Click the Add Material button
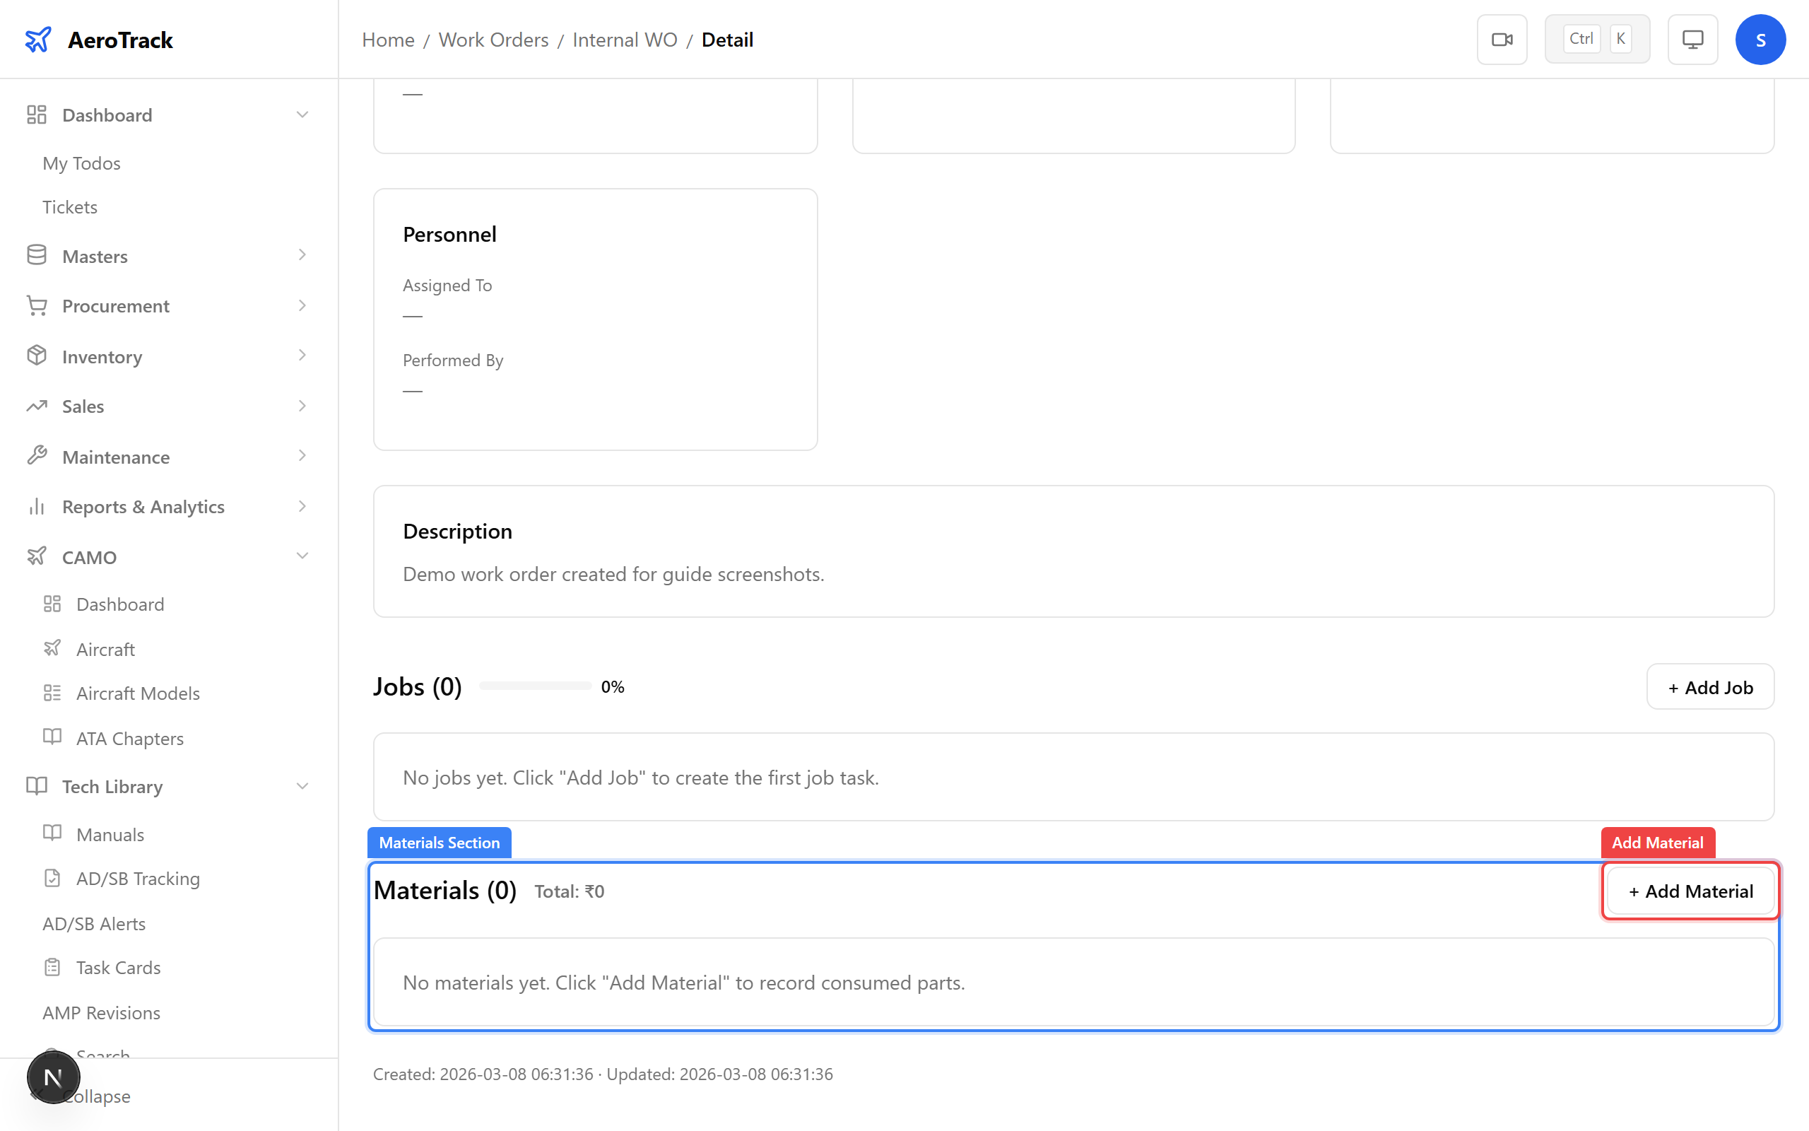This screenshot has width=1809, height=1131. pyautogui.click(x=1690, y=891)
